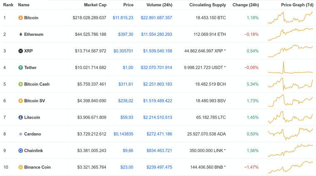
Task: Click XRP volume $1.939.540.158
Action: point(158,51)
